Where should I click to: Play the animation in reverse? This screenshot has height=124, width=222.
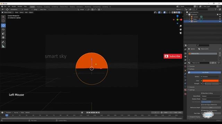click(92, 113)
